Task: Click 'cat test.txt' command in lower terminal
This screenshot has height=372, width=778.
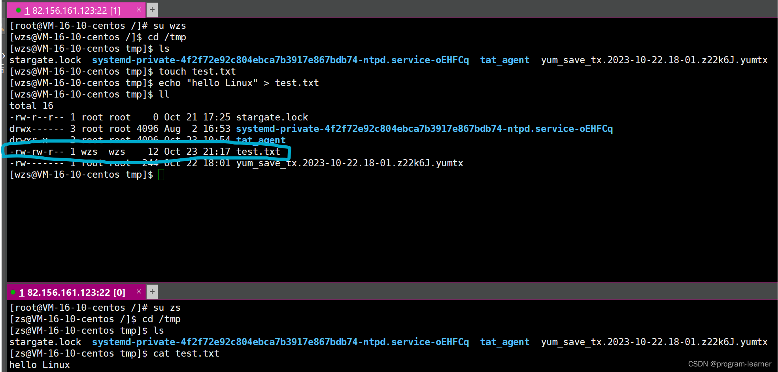Action: (x=186, y=353)
